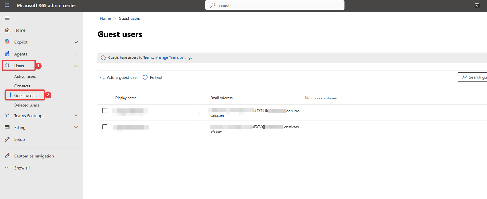
Task: Open the app launcher waffle icon
Action: click(7, 5)
